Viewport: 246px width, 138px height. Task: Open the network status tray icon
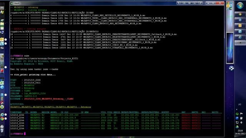[x=241, y=118]
